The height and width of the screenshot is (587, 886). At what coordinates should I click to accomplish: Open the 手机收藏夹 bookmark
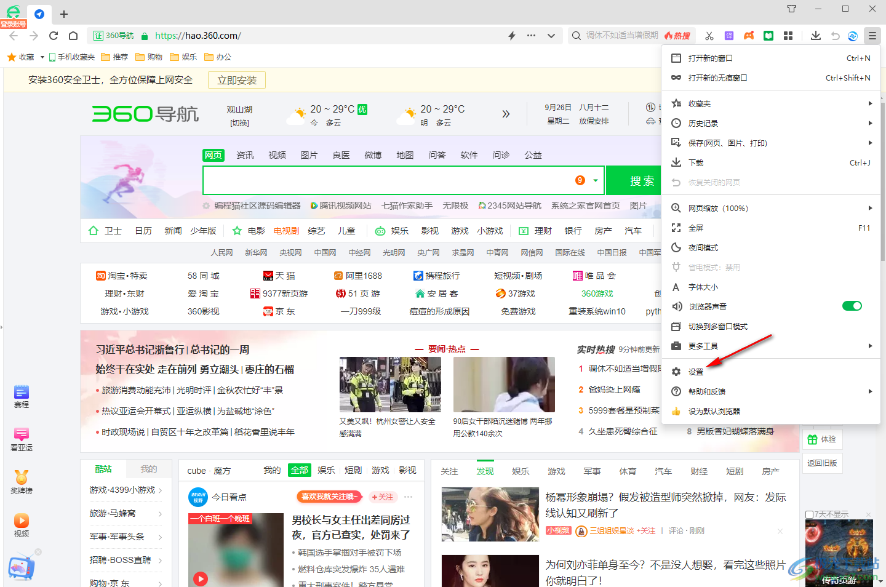(72, 57)
